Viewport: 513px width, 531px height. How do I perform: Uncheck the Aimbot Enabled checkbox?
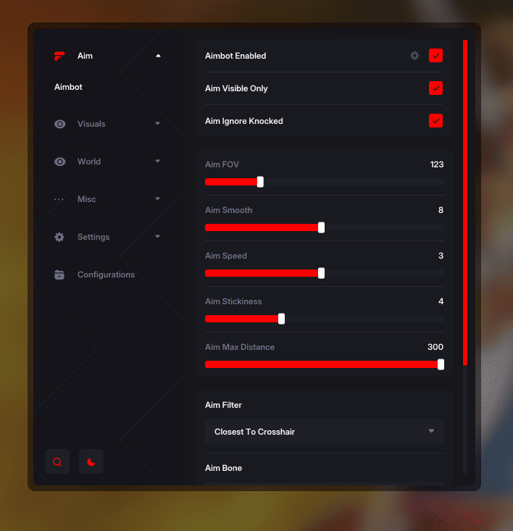click(x=435, y=56)
